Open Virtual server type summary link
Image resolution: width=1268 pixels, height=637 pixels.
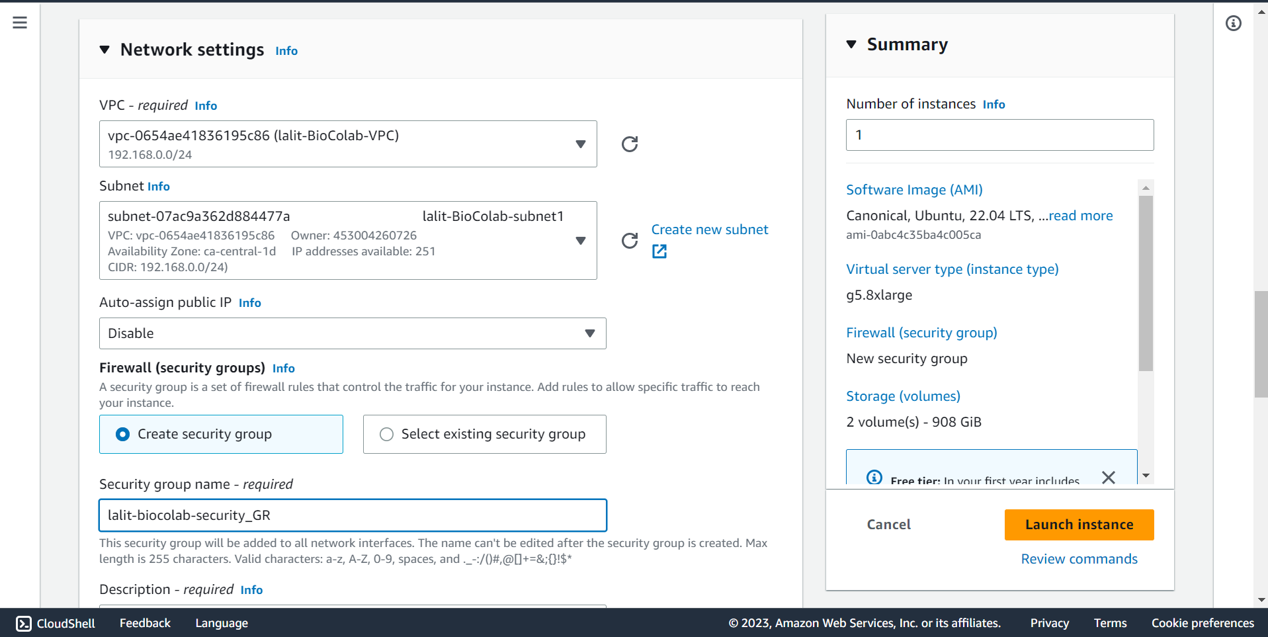(x=952, y=269)
